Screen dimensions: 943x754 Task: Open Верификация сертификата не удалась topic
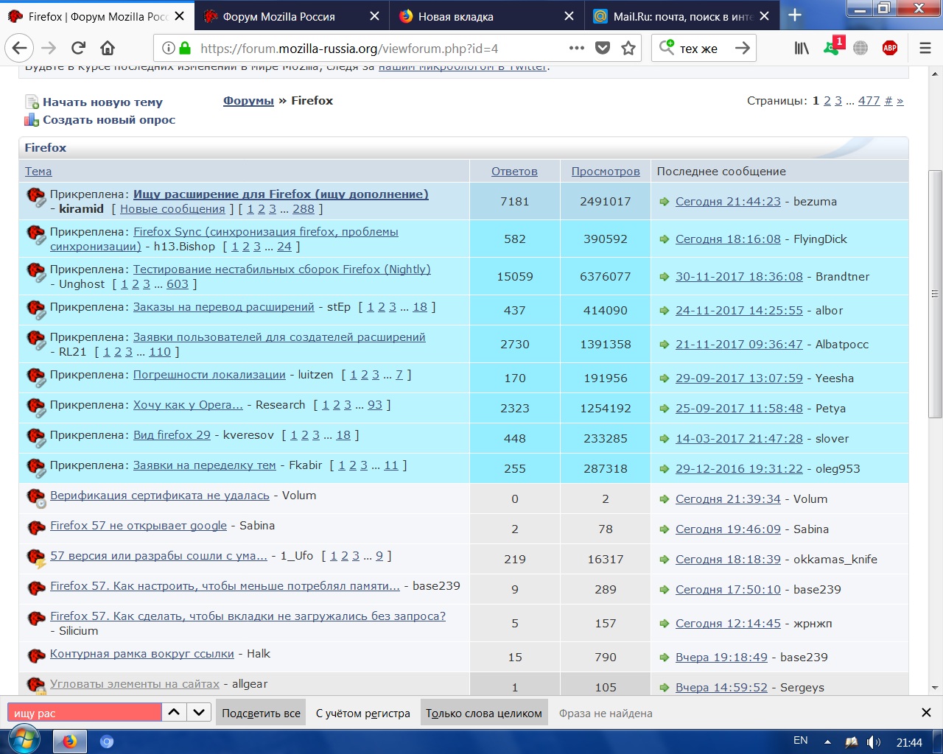pos(160,496)
